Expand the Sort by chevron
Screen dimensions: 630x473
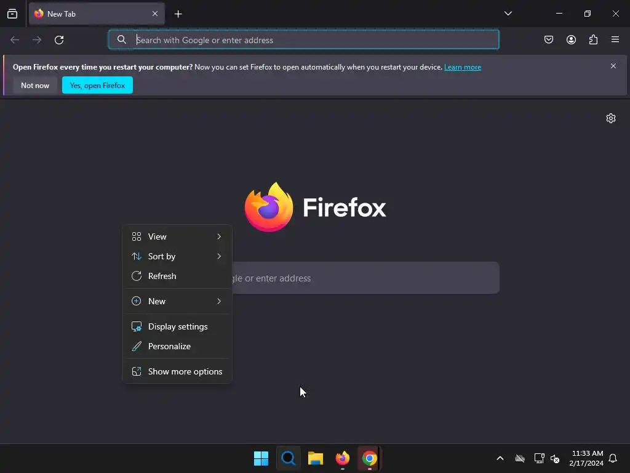pos(219,256)
